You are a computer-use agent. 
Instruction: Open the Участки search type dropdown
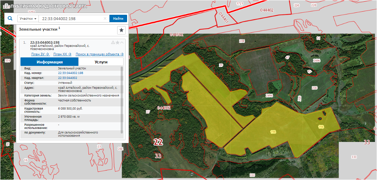(28, 18)
